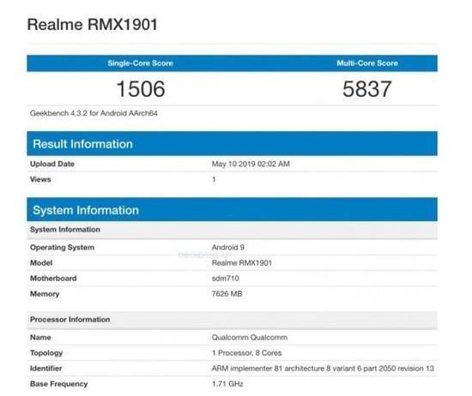The height and width of the screenshot is (396, 472).
Task: Select the Motherboard label
Action: [53, 279]
